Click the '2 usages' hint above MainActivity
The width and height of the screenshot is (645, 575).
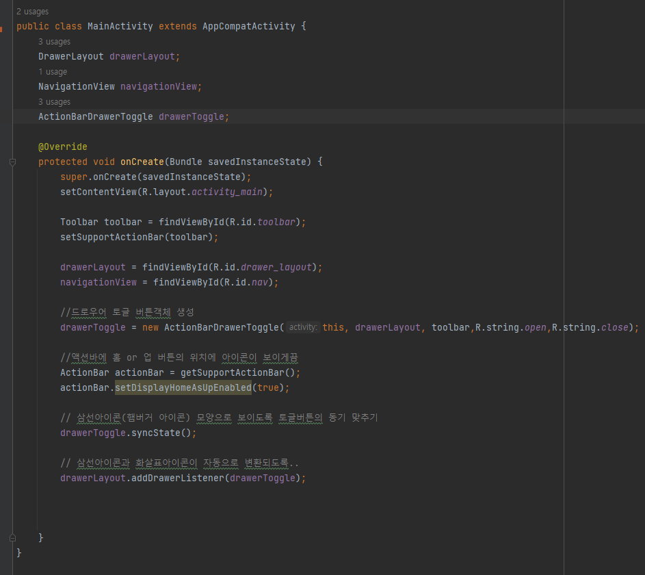33,12
